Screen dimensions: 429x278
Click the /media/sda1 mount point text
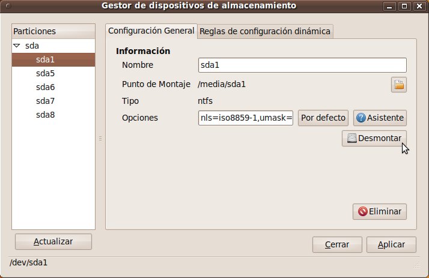tap(222, 84)
